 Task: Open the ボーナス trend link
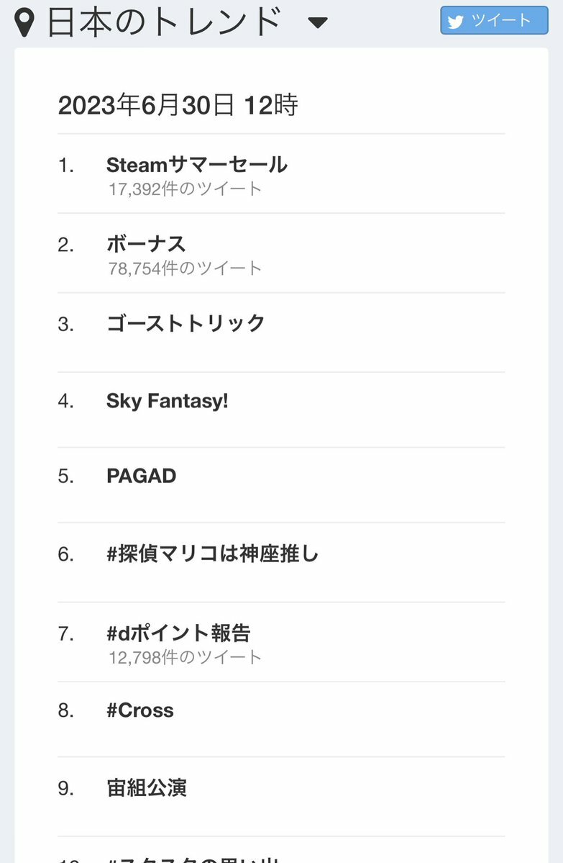[146, 244]
